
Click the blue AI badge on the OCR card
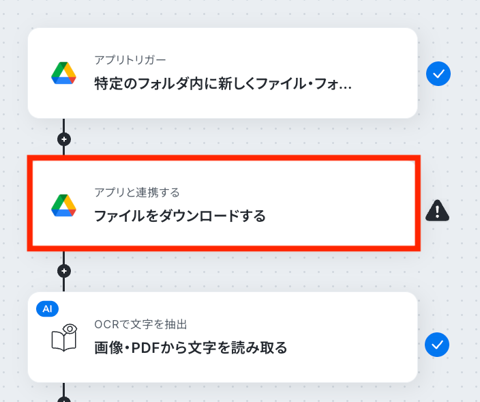[48, 308]
